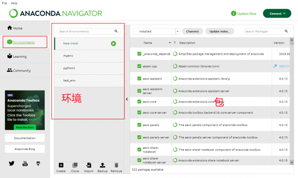The height and width of the screenshot is (178, 298).
Task: Click the package list scrollbar down arrow
Action: [x=292, y=162]
